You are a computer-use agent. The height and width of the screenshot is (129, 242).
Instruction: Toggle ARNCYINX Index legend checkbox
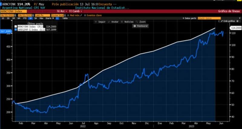click(x=16, y=26)
